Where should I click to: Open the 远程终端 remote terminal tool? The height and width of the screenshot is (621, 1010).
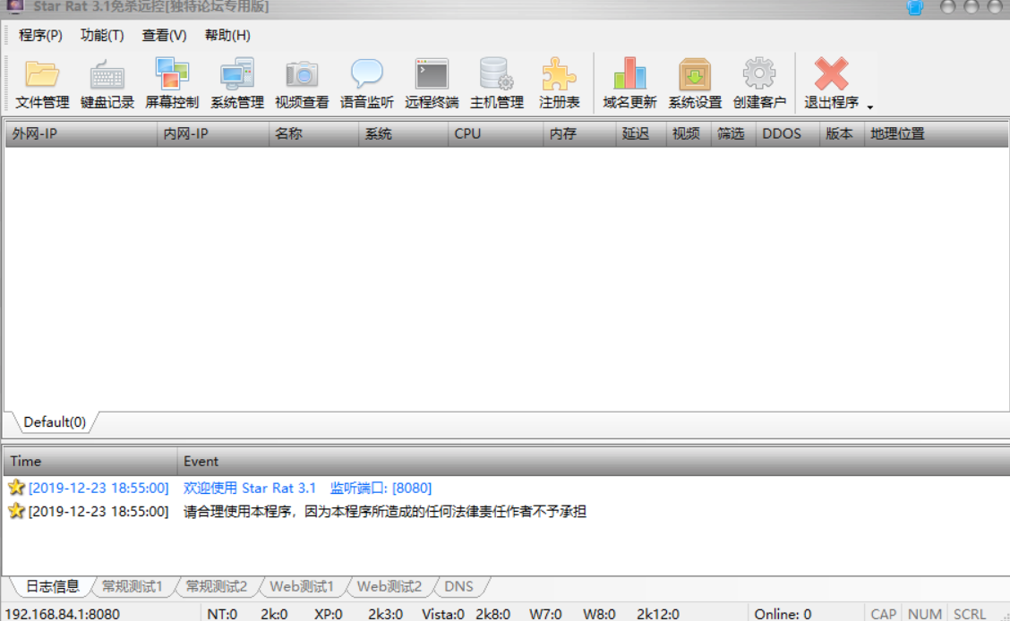432,83
